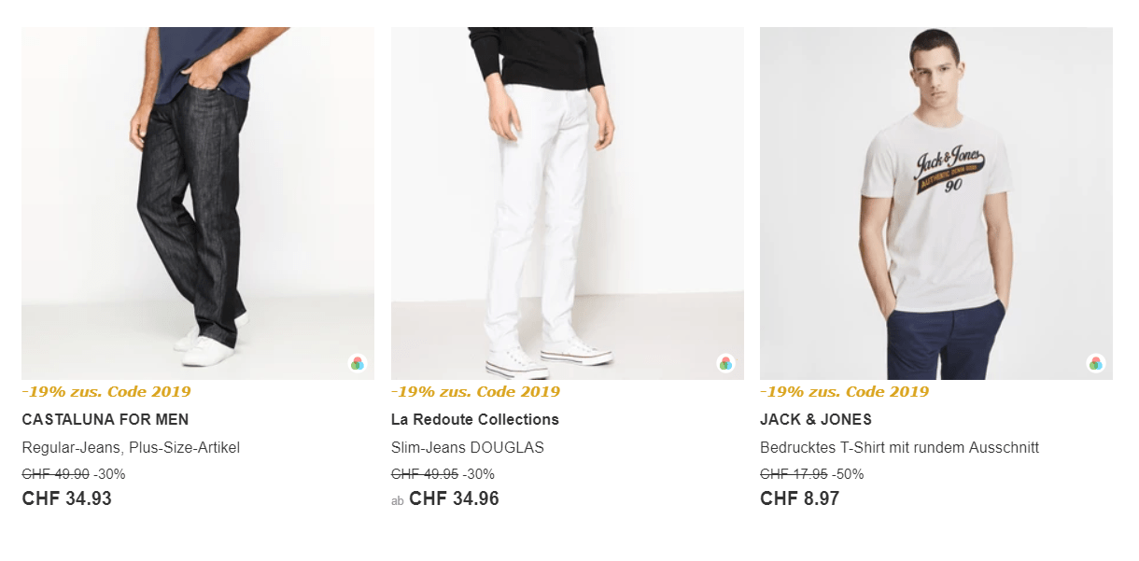Open Bedrucktes T-Shirt mit rundem Ausschnitt link
This screenshot has height=561, width=1139.
click(899, 447)
